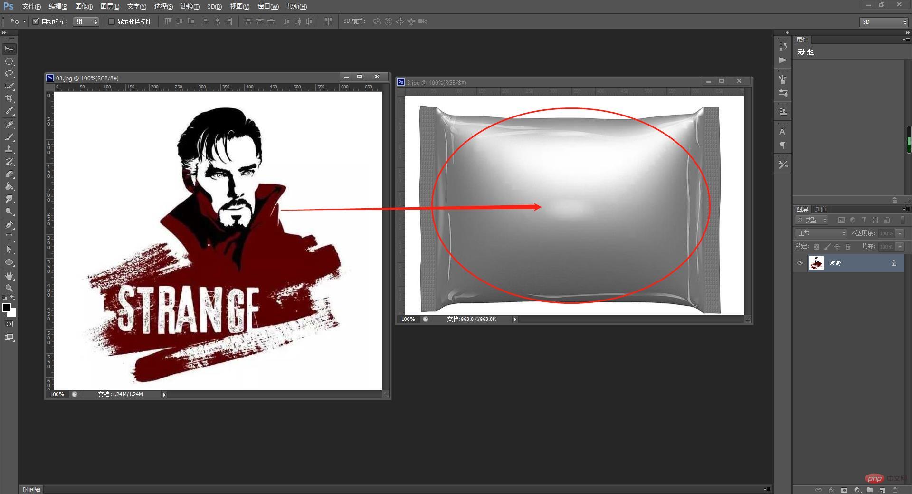Select the Eraser tool
Image resolution: width=912 pixels, height=494 pixels.
(9, 174)
